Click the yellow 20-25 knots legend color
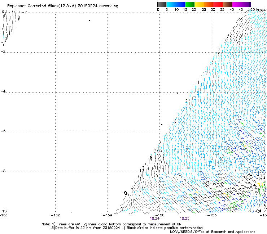This screenshot has width=267, height=234. pos(199,4)
